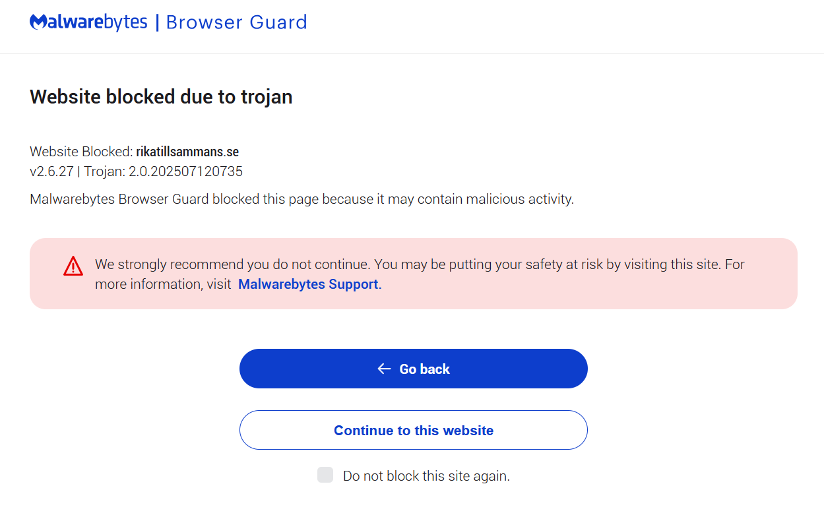Click the 'bytes' part of the Malwarebytes wordmark

[x=125, y=22]
